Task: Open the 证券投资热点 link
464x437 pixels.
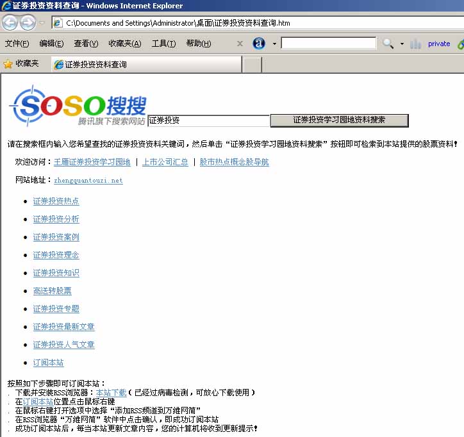Action: 56,201
